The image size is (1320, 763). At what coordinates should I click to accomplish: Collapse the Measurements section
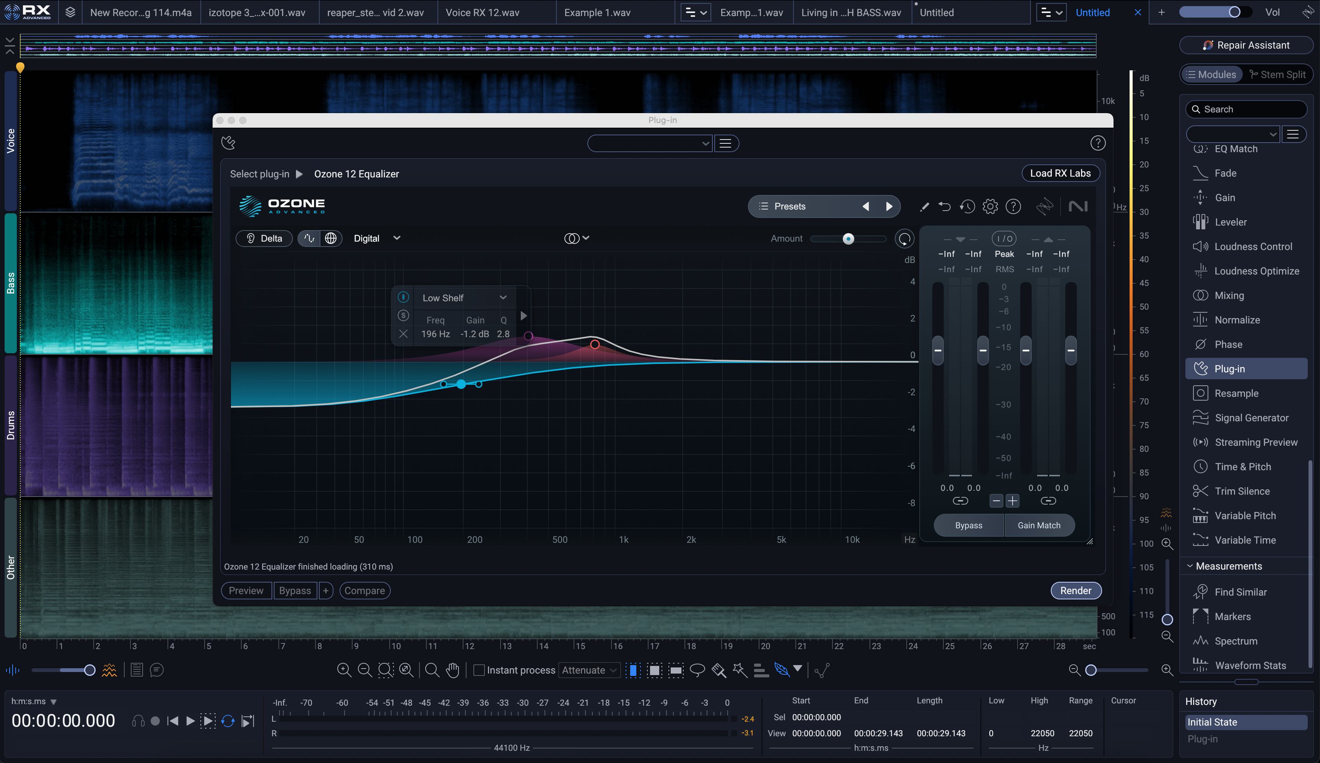pos(1190,566)
